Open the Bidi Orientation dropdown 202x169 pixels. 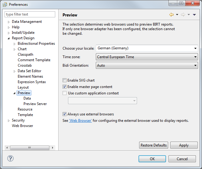pyautogui.click(x=195, y=65)
